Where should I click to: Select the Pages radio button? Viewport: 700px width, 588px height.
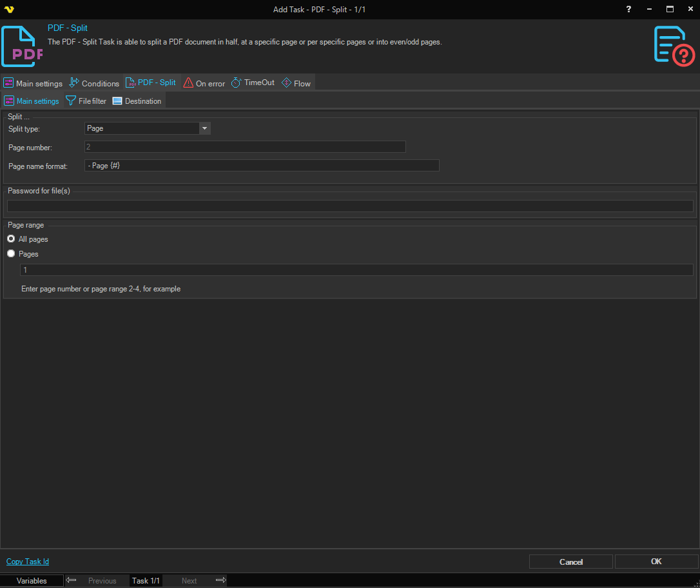coord(11,254)
